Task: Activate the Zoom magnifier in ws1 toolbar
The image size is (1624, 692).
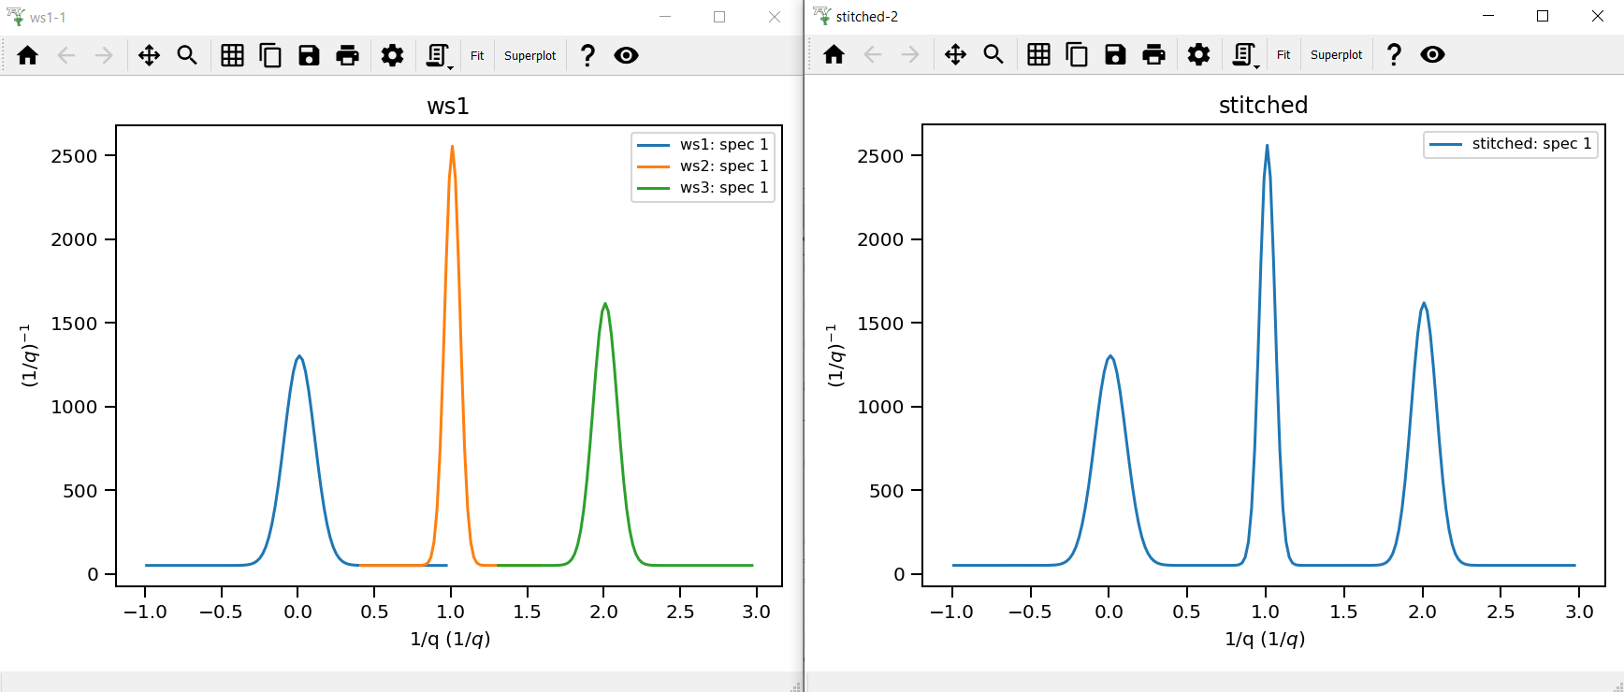Action: click(187, 56)
